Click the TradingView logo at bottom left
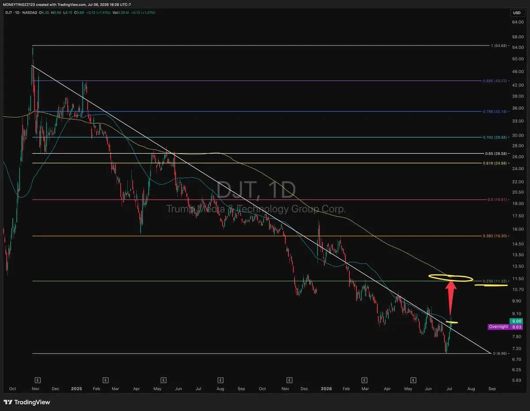Viewport: 530px width, 411px height. 27,402
